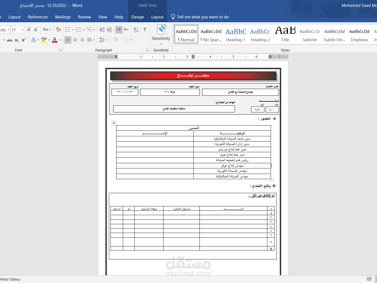Switch to the Design tab under Table Tools

138,17
